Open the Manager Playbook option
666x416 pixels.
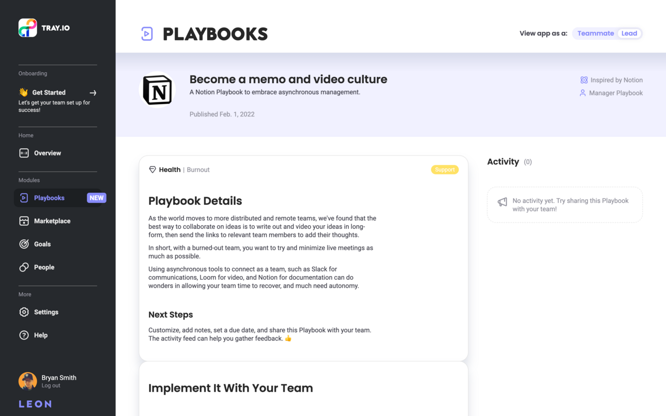[x=616, y=93]
